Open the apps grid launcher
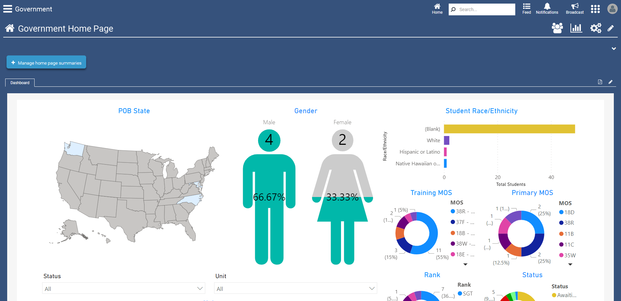The width and height of the screenshot is (621, 301). tap(595, 9)
